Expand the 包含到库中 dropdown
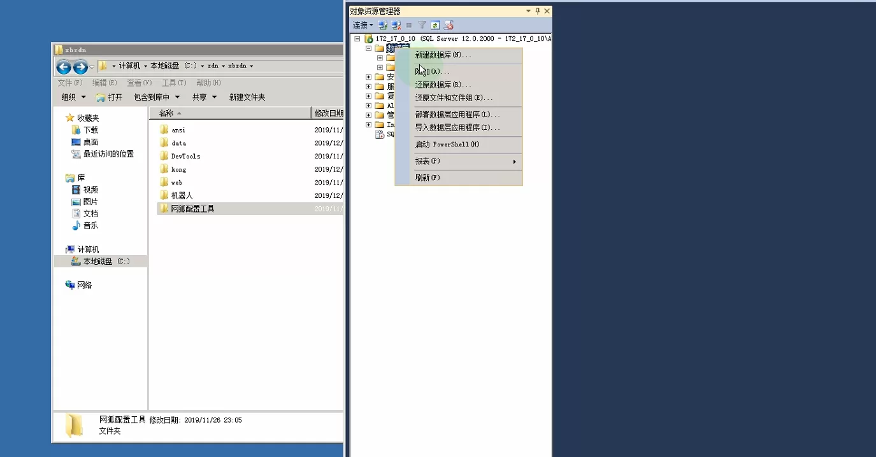Screen dimensions: 876x457 point(157,97)
